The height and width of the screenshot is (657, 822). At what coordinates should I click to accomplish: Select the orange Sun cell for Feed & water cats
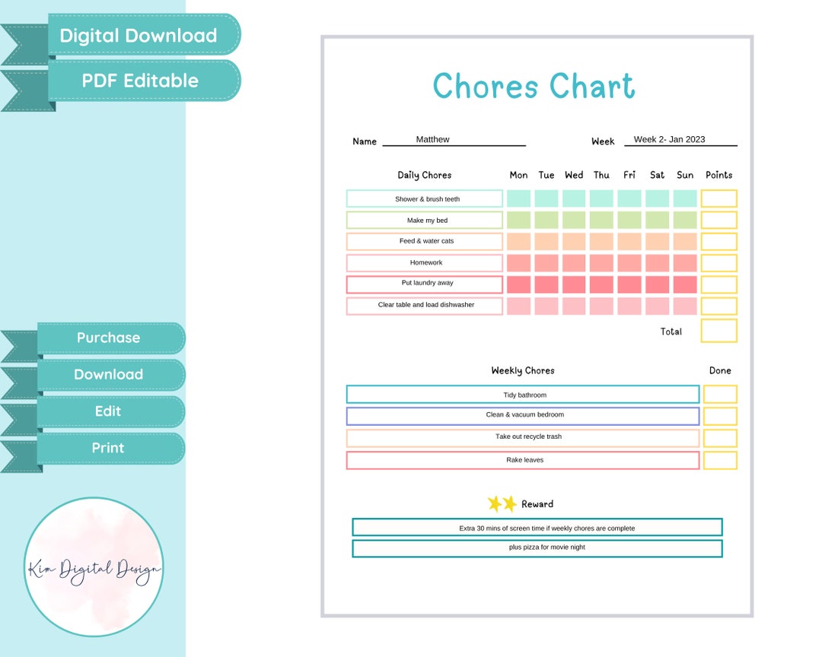point(685,240)
